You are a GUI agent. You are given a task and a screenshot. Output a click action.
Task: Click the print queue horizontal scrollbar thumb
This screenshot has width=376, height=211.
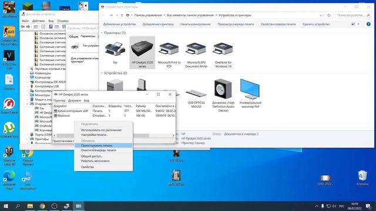tap(103, 135)
